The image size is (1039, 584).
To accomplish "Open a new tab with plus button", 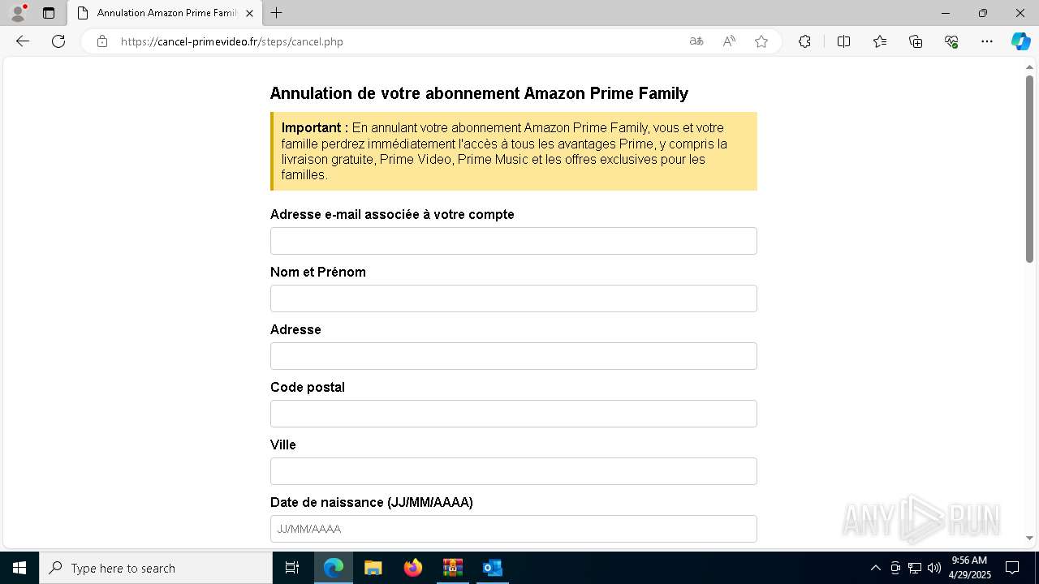I will [x=277, y=13].
